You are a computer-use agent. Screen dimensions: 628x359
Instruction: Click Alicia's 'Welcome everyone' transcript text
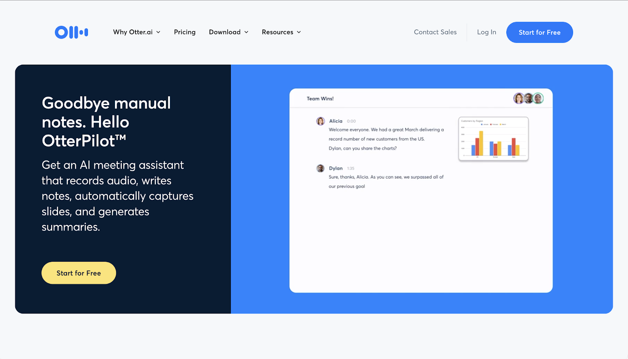(x=386, y=139)
